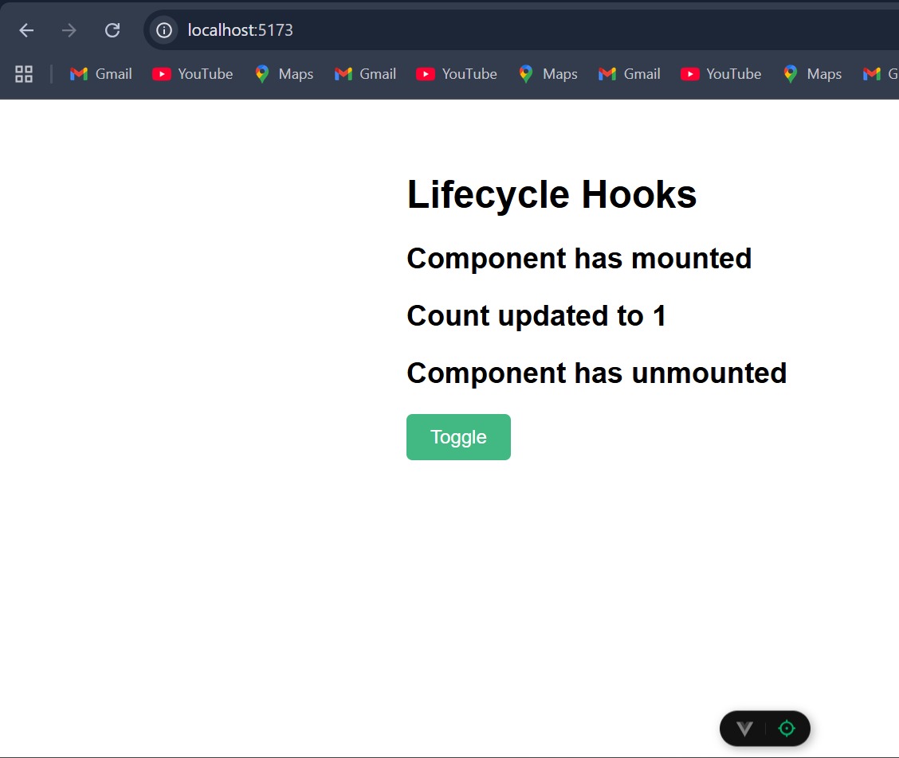Image resolution: width=899 pixels, height=758 pixels.
Task: Open the second Maps bookmark
Action: click(548, 73)
